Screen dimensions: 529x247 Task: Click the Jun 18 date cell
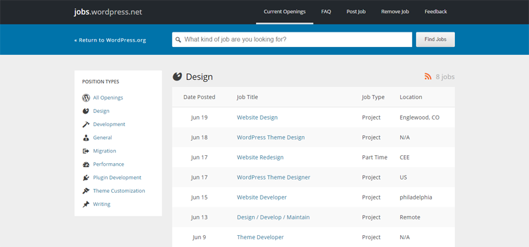[200, 137]
